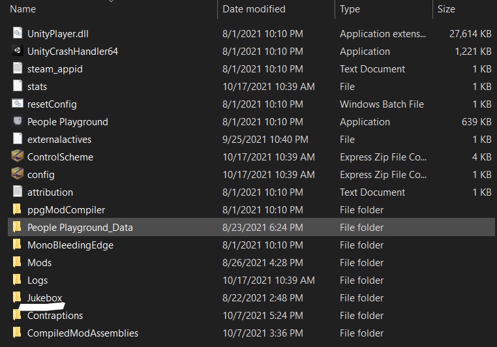Select the CompiledModAssemblies folder

[x=83, y=333]
